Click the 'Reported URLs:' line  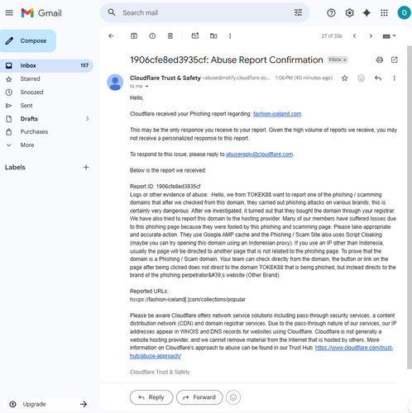point(149,292)
